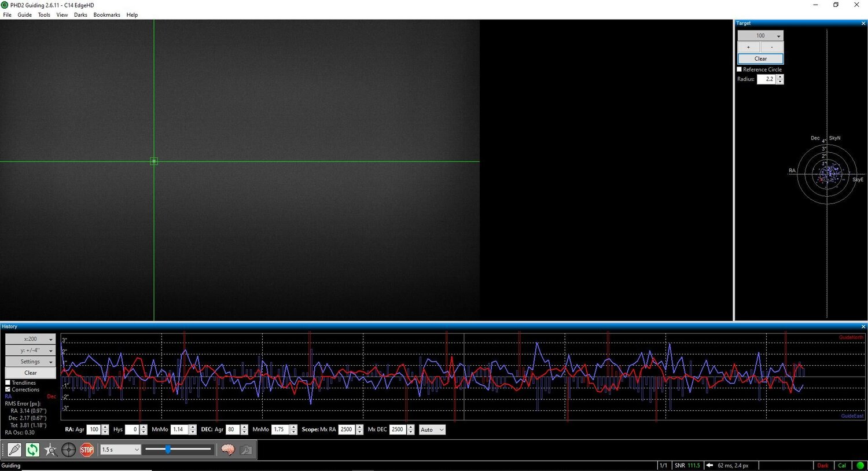Open camera settings wrench icon

(246, 450)
